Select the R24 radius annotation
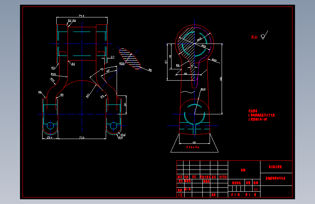Screen dimensions: 315x204 click(203, 89)
